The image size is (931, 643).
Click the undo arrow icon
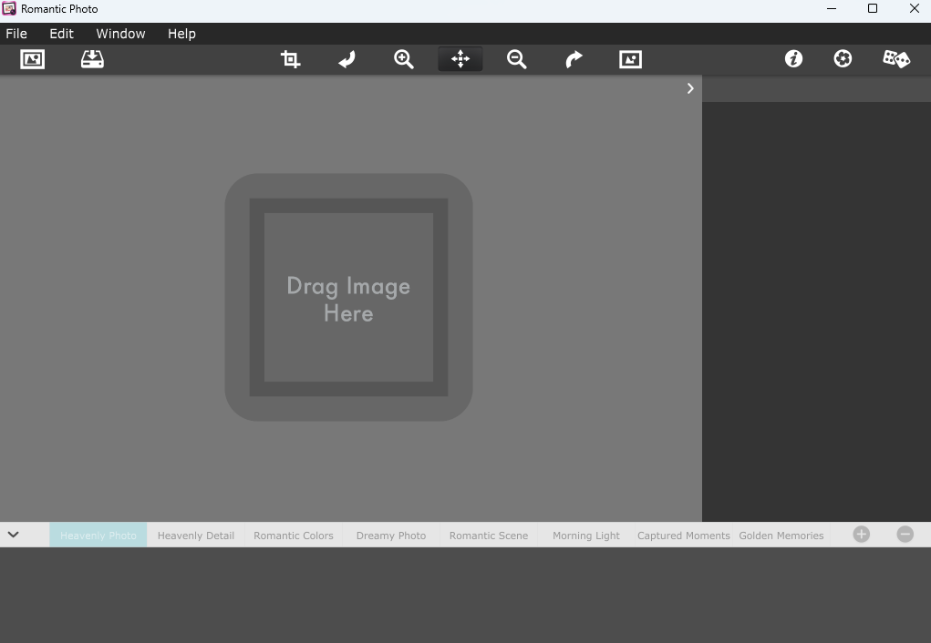pos(347,59)
